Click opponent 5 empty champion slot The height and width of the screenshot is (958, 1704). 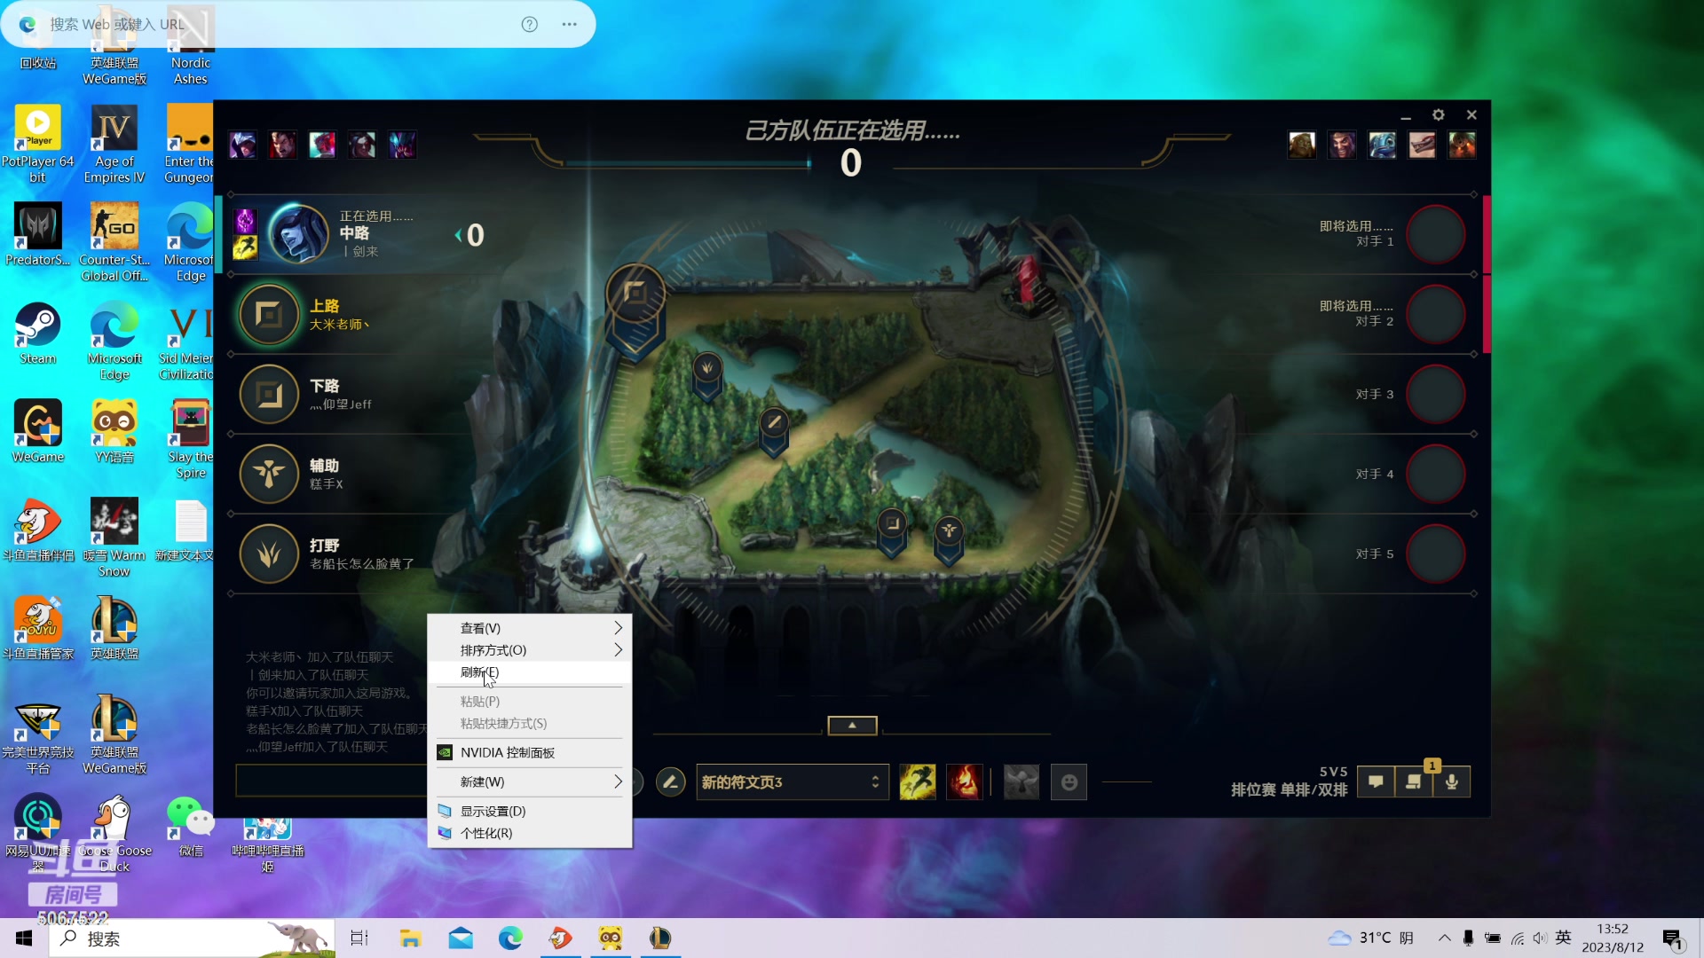click(1435, 554)
